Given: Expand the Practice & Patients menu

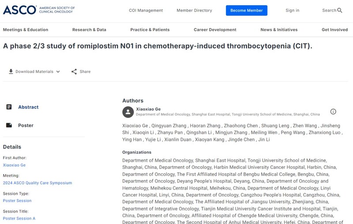Looking at the screenshot, I should 150,30.
